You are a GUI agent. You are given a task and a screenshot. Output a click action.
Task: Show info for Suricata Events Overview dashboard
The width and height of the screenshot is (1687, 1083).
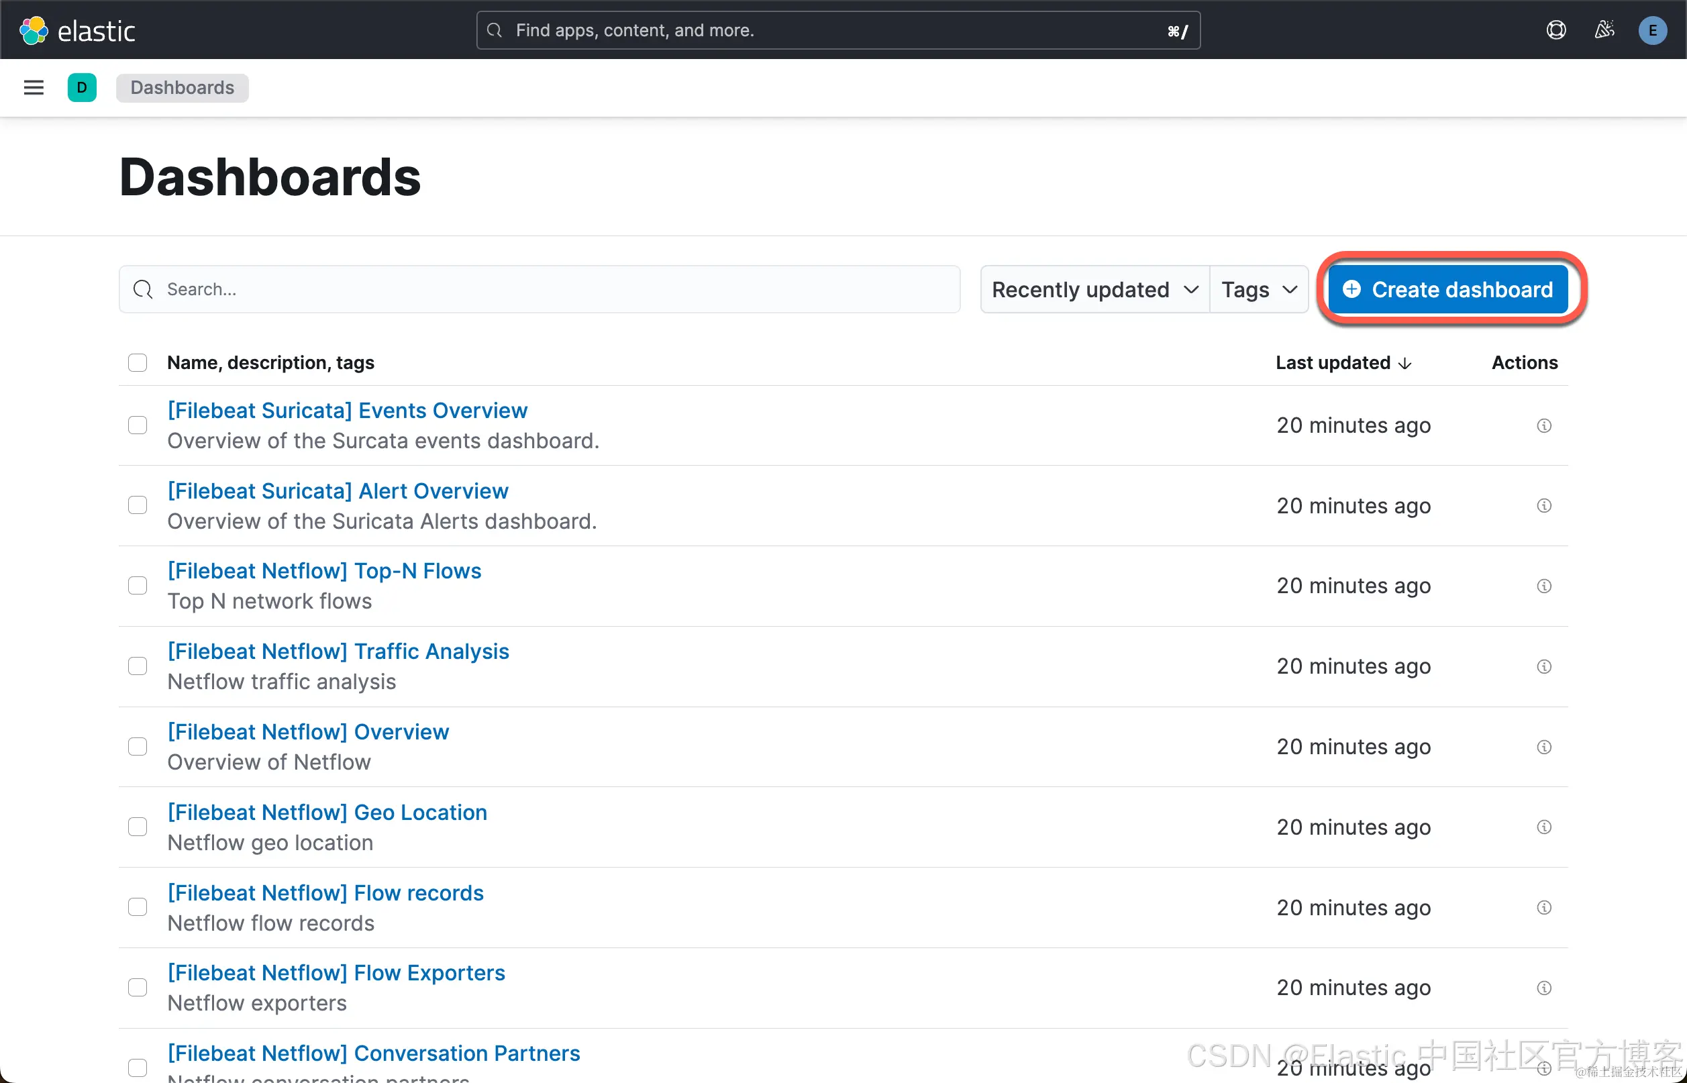point(1543,425)
